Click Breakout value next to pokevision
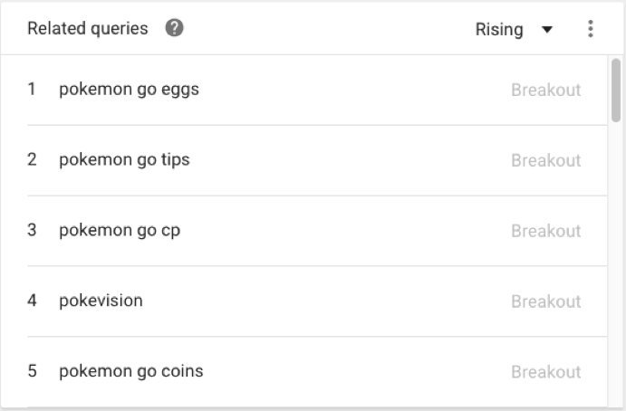The width and height of the screenshot is (626, 411). [545, 302]
